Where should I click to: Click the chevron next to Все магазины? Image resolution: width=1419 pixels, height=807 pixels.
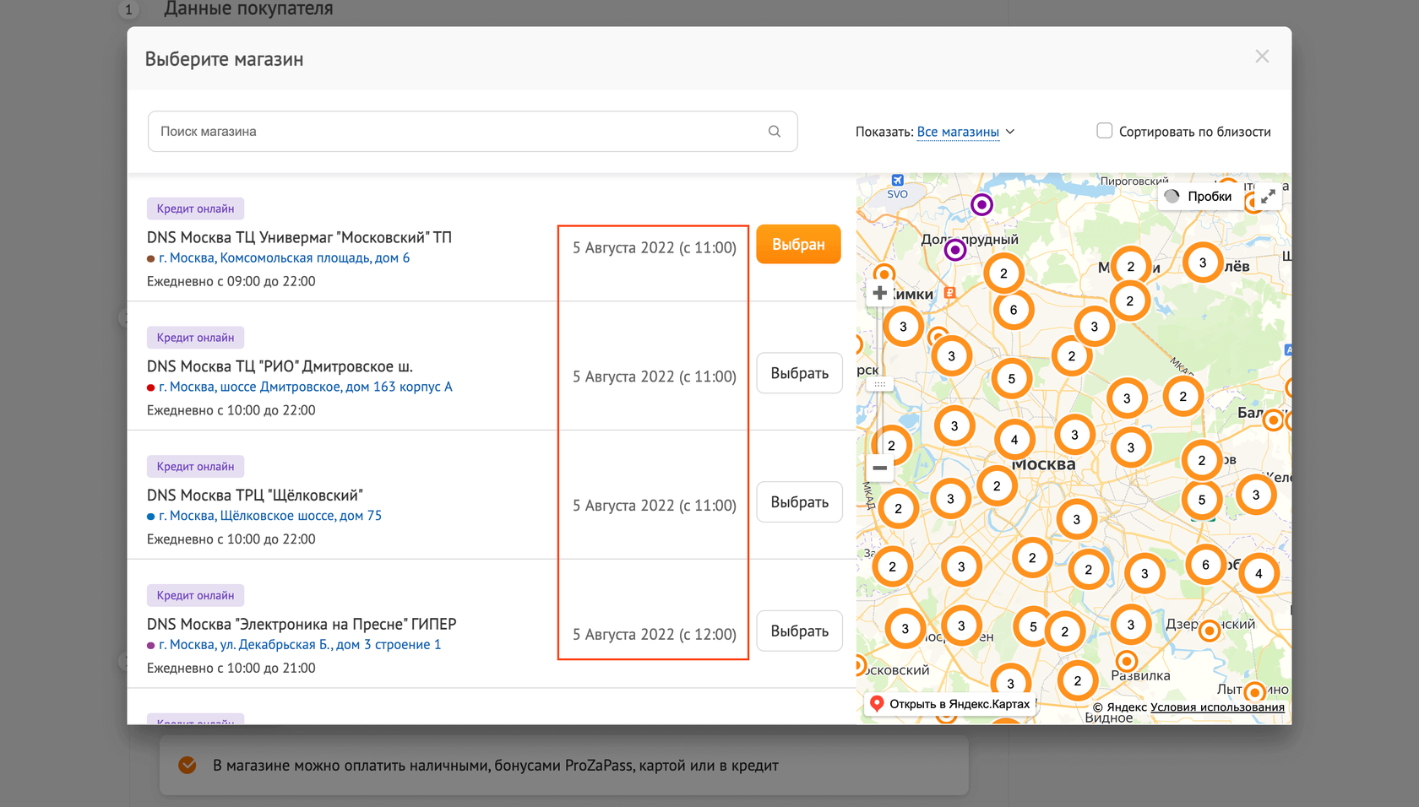click(x=1010, y=132)
